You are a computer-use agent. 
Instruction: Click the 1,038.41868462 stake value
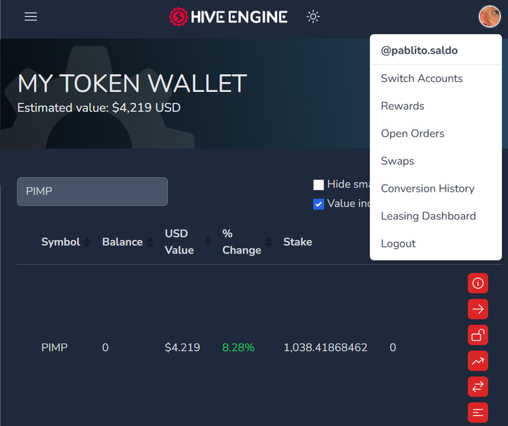click(x=325, y=347)
